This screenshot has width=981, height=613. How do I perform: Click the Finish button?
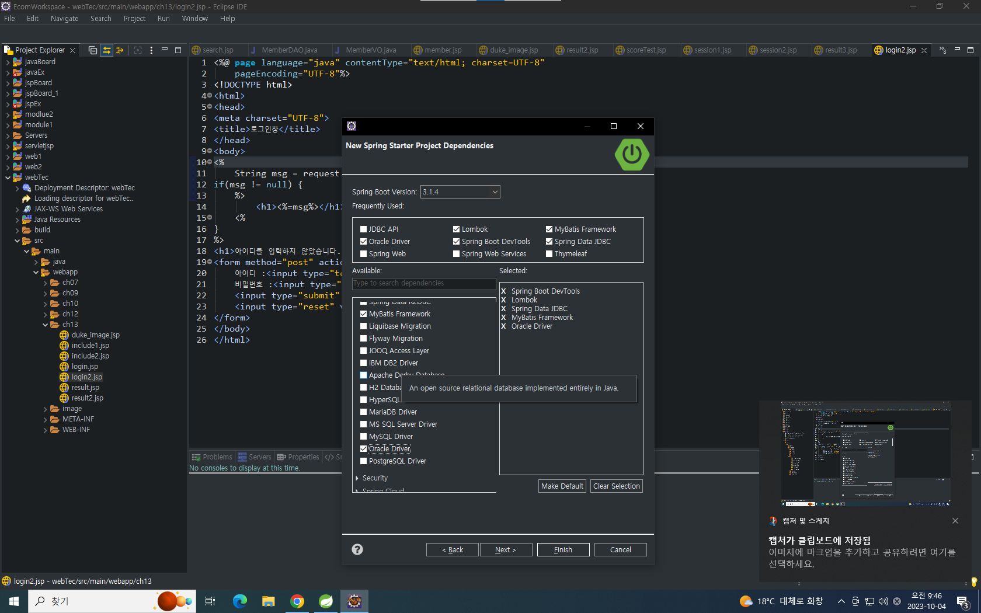[x=563, y=550]
